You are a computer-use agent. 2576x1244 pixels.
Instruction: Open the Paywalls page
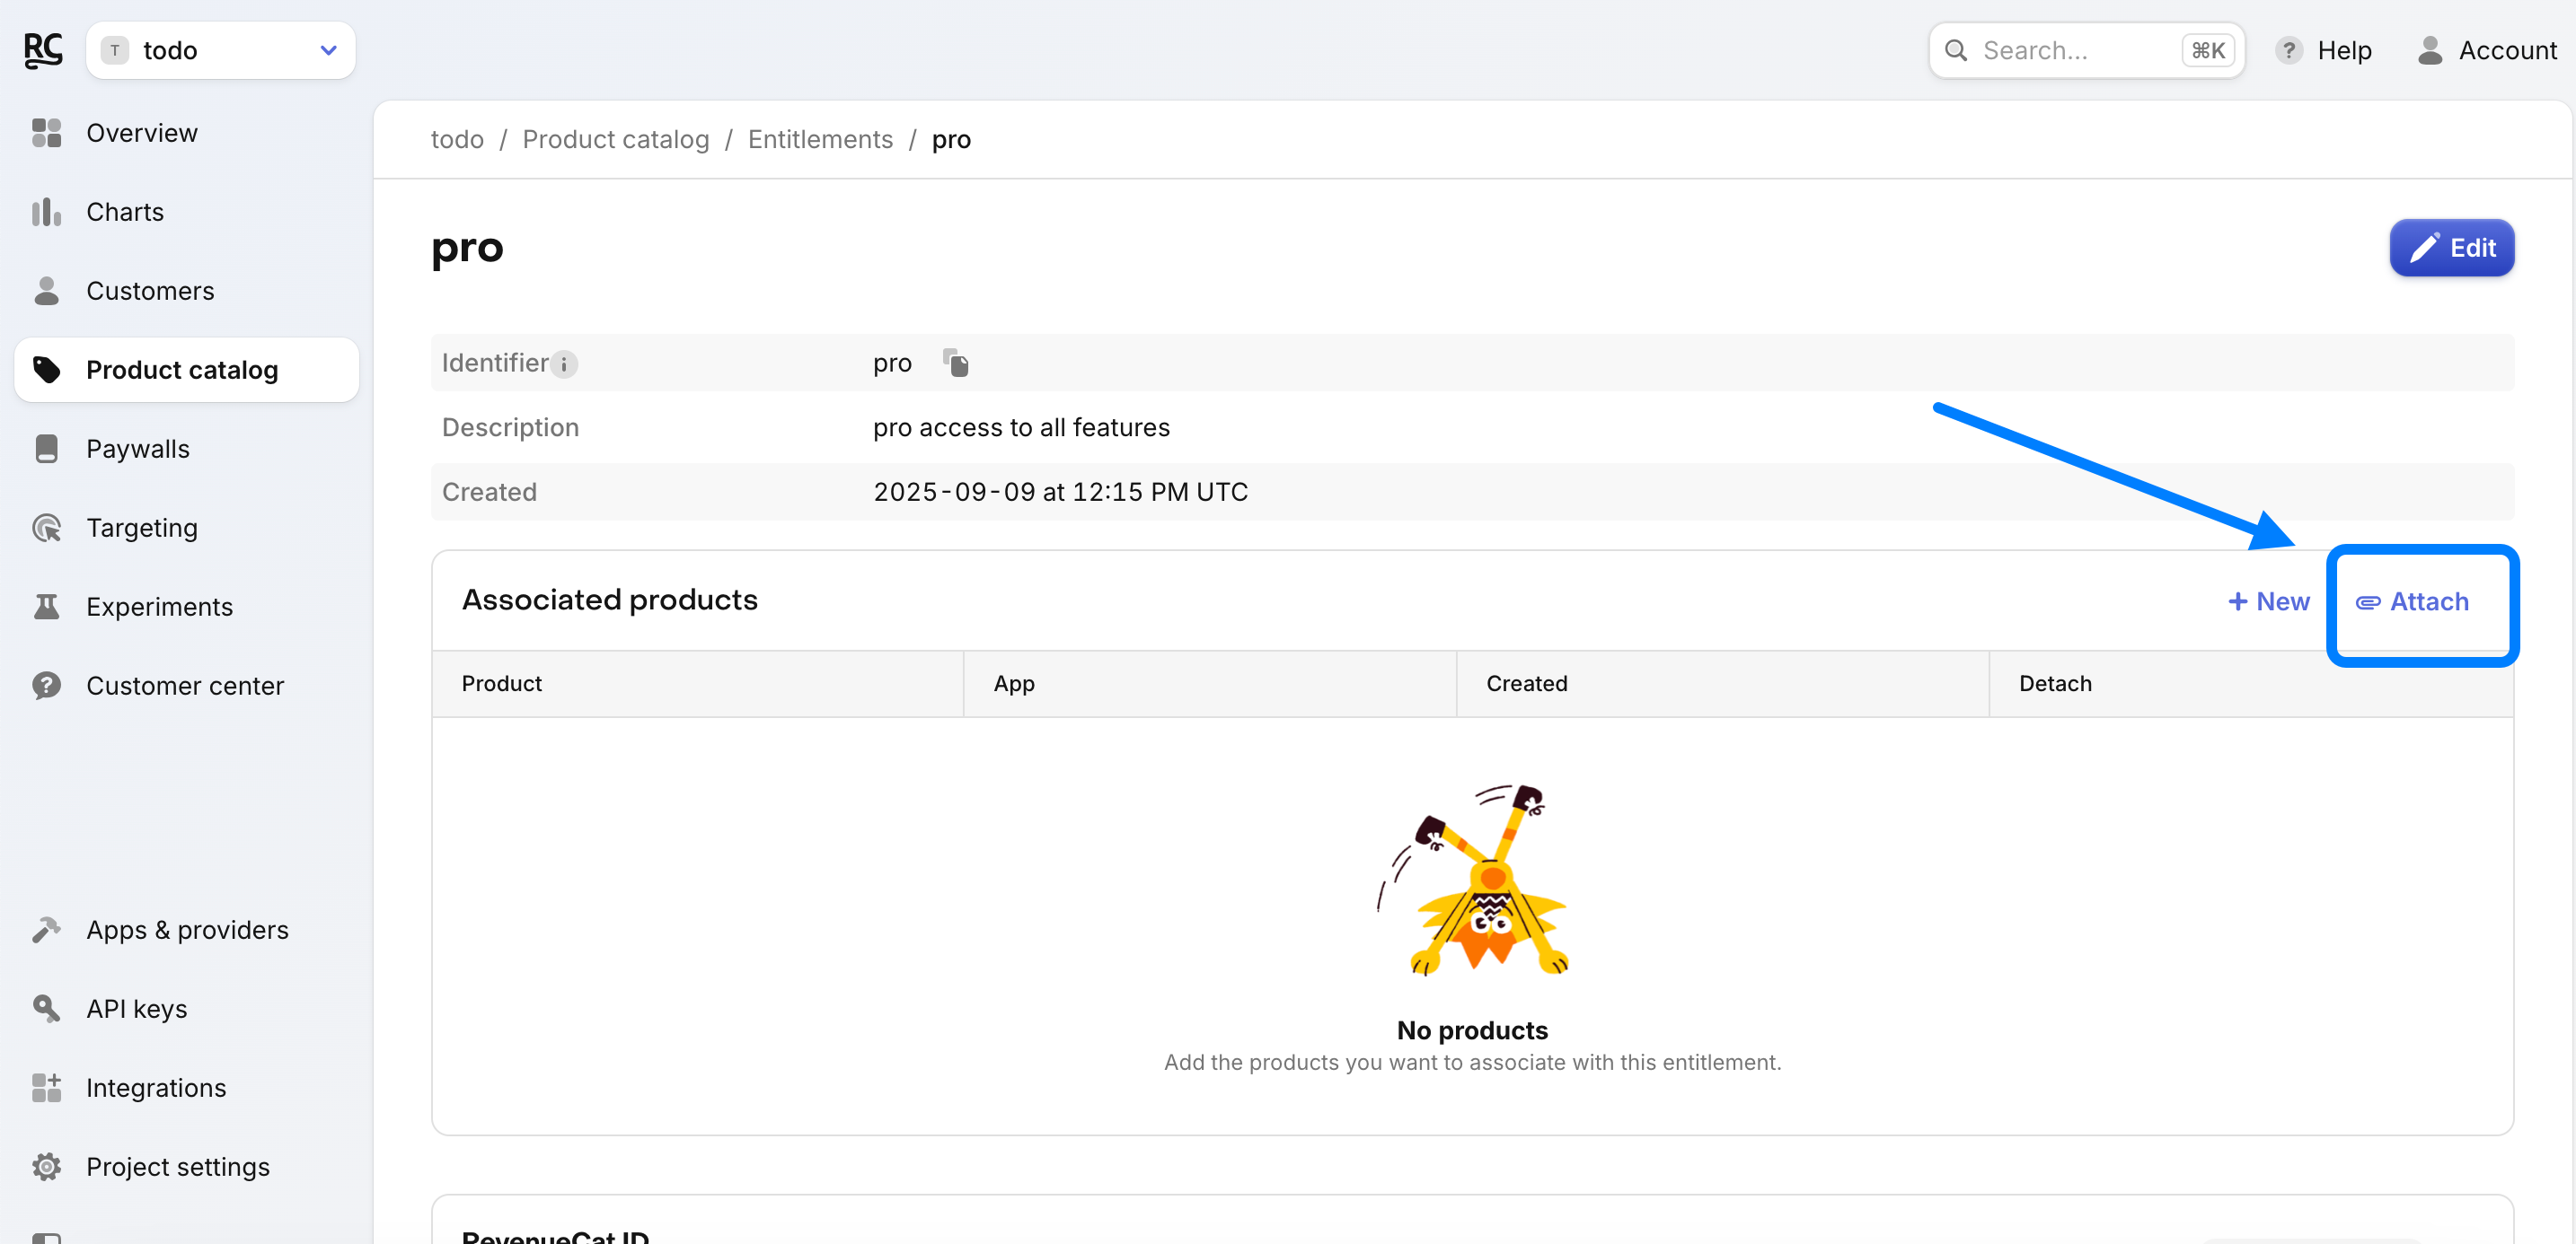[137, 449]
